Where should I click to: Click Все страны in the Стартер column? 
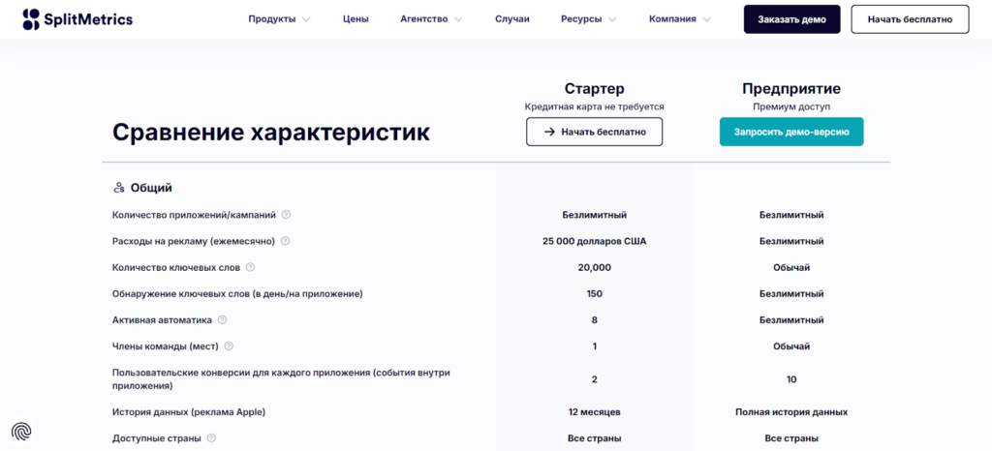[x=595, y=438]
